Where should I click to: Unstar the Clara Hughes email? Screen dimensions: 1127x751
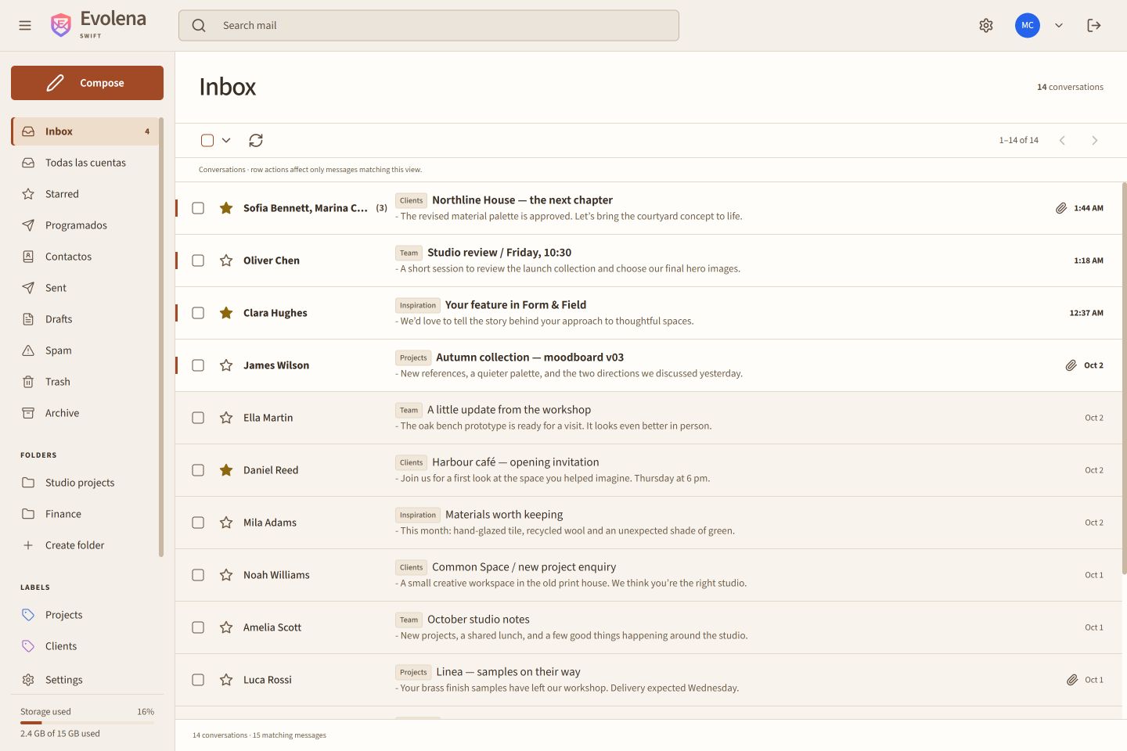pyautogui.click(x=226, y=313)
